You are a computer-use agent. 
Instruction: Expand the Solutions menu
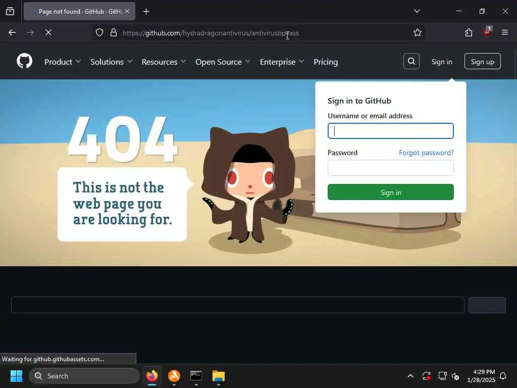tap(112, 62)
